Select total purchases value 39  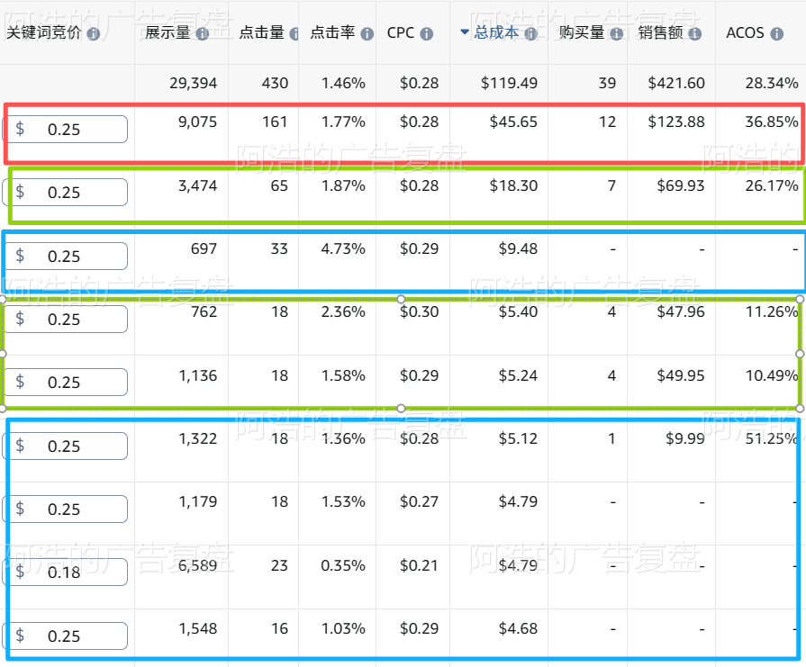pyautogui.click(x=607, y=83)
